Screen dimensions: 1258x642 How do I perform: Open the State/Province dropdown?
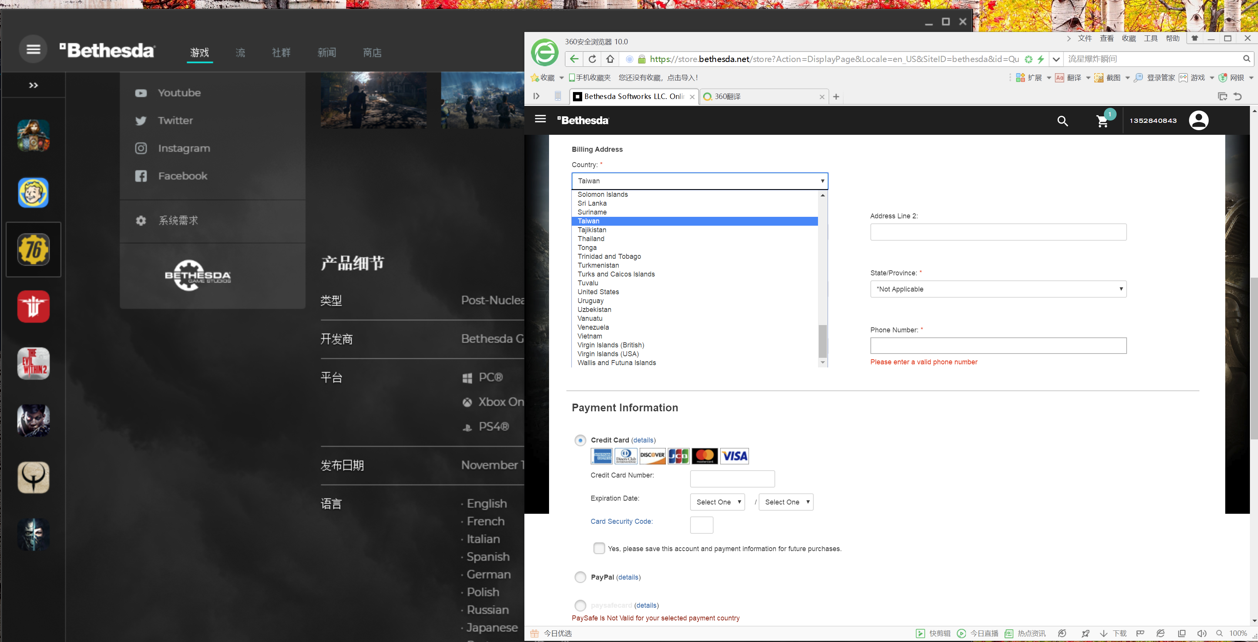click(998, 289)
